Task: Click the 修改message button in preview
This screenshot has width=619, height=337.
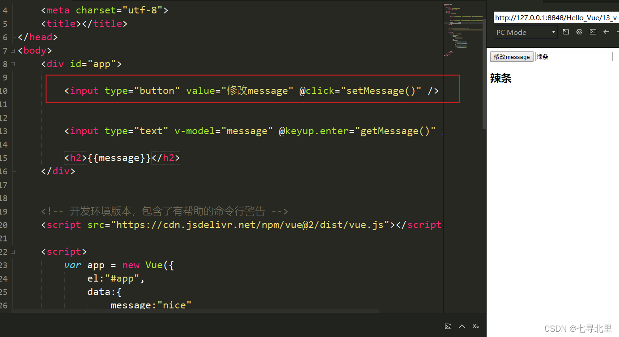Action: (x=512, y=57)
